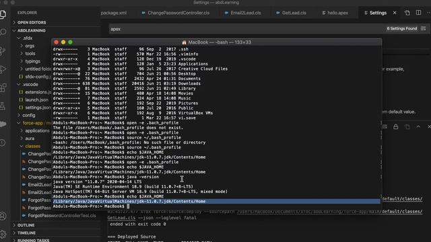Switch to the GetLead.cls tab
Image resolution: width=431 pixels, height=242 pixels.
291,13
